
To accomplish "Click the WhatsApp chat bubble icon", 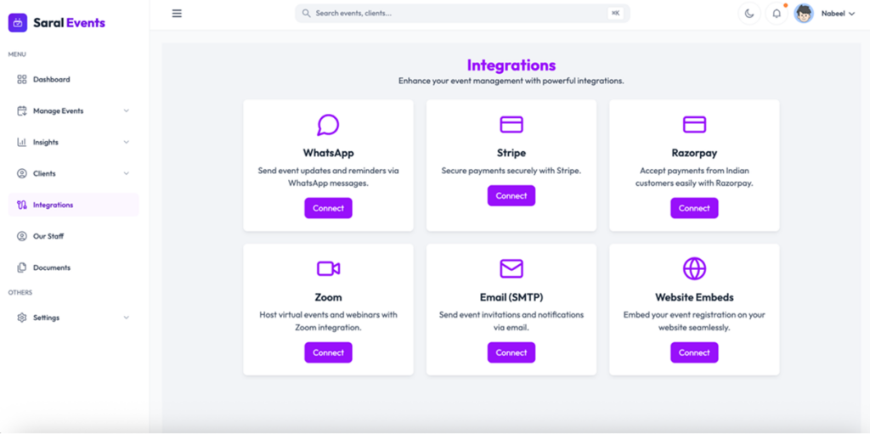I will click(328, 125).
